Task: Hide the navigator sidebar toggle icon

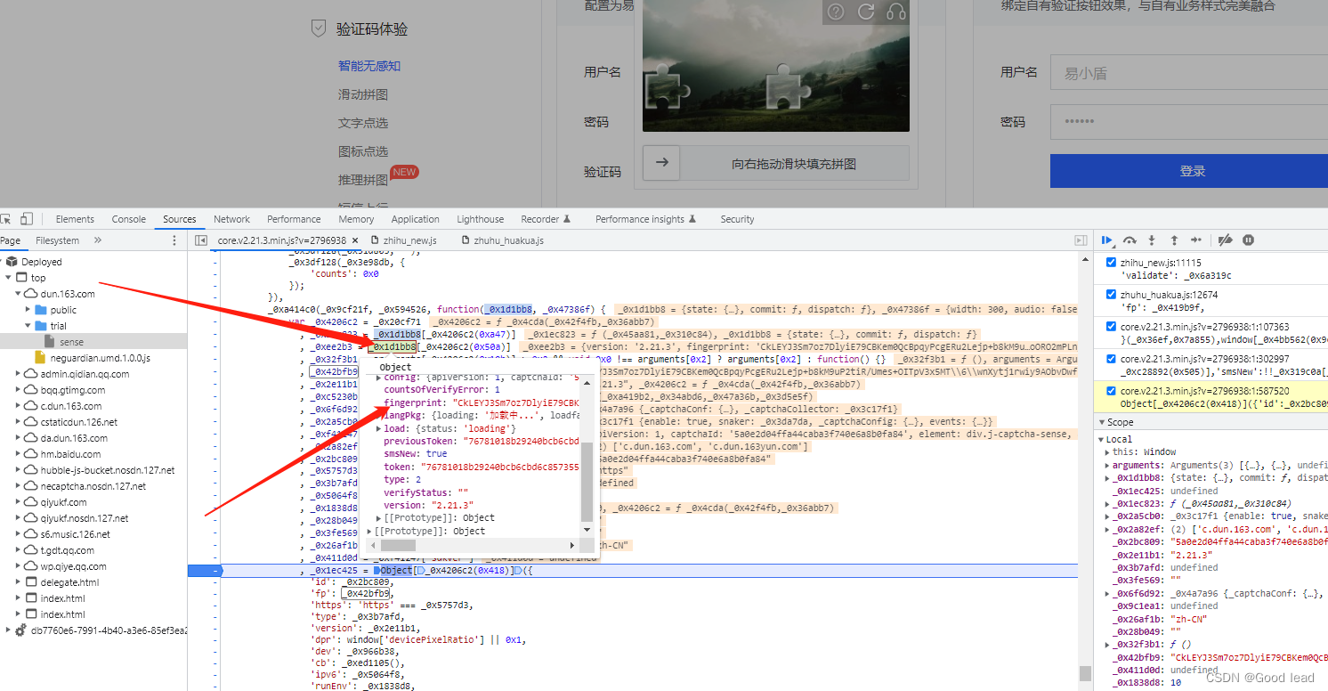Action: (201, 240)
